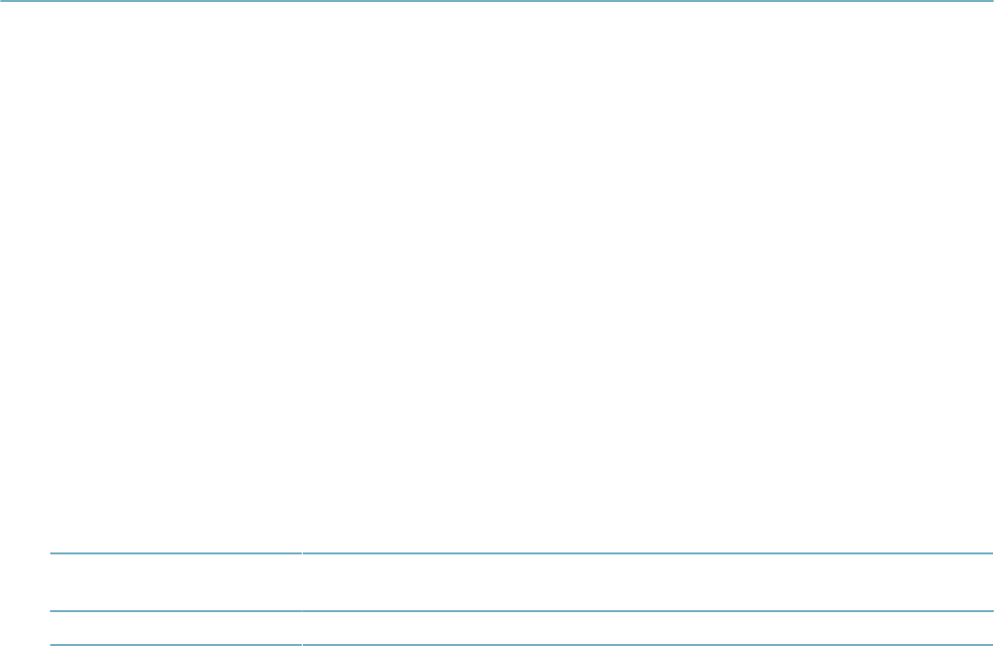Click the column gap on the table's bottom border

(x=303, y=645)
